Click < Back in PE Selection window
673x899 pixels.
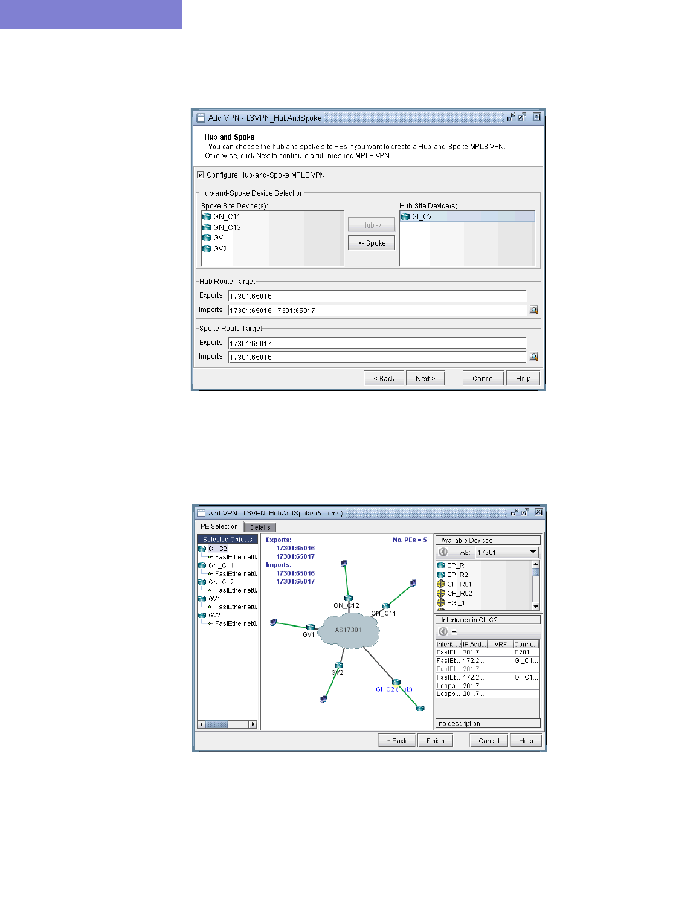(x=397, y=740)
